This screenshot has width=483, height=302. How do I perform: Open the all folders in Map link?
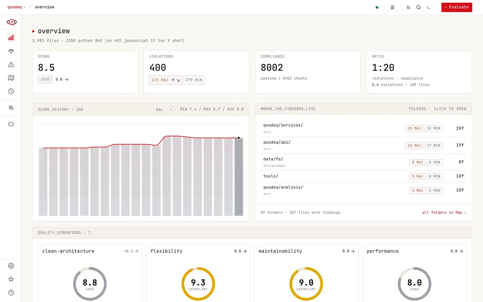(x=444, y=212)
